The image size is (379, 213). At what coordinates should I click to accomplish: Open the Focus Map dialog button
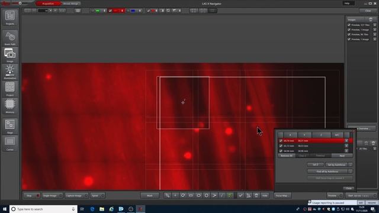pyautogui.click(x=282, y=195)
